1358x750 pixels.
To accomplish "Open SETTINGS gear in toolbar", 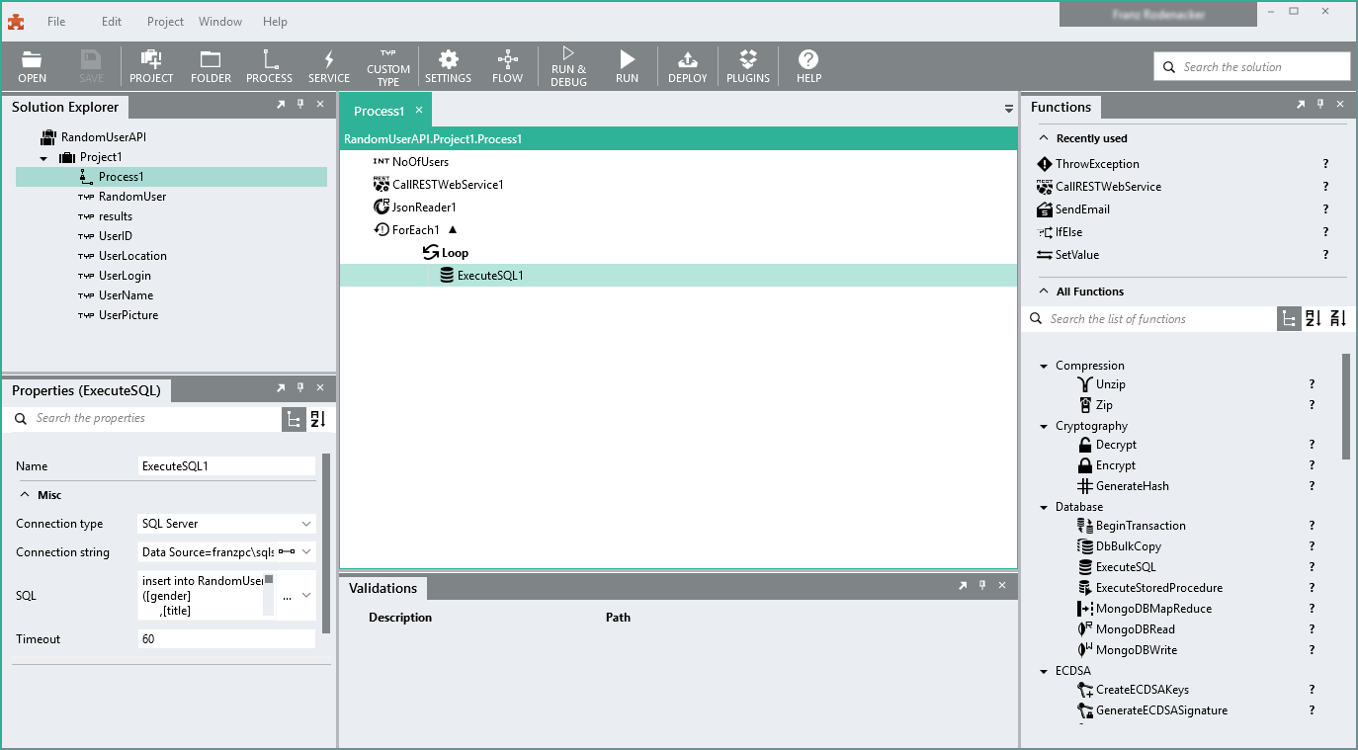I will point(448,66).
